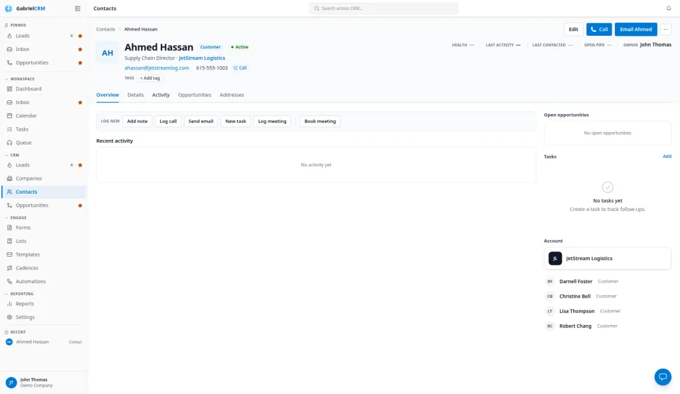
Task: Collapse the sidebar panel icon
Action: [78, 8]
